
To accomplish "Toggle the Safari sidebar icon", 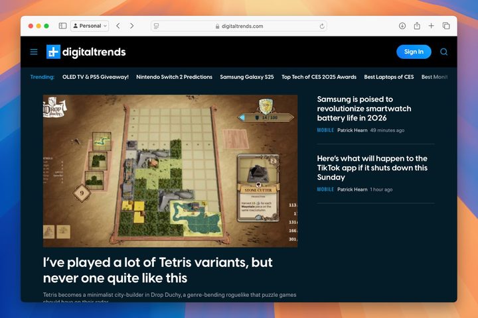I will 62,26.
